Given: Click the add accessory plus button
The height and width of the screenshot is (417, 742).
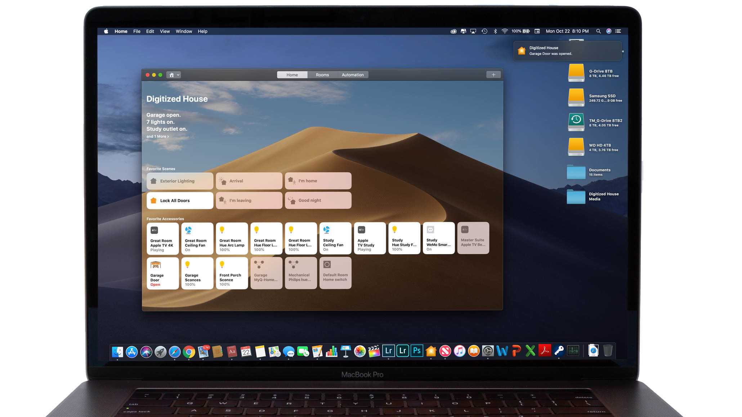Looking at the screenshot, I should (x=493, y=75).
